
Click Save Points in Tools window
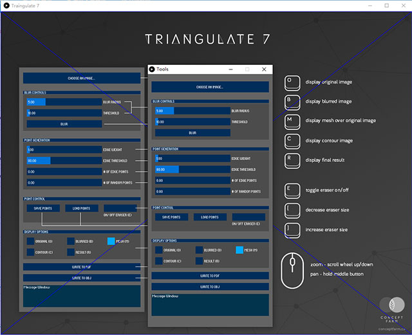click(171, 217)
